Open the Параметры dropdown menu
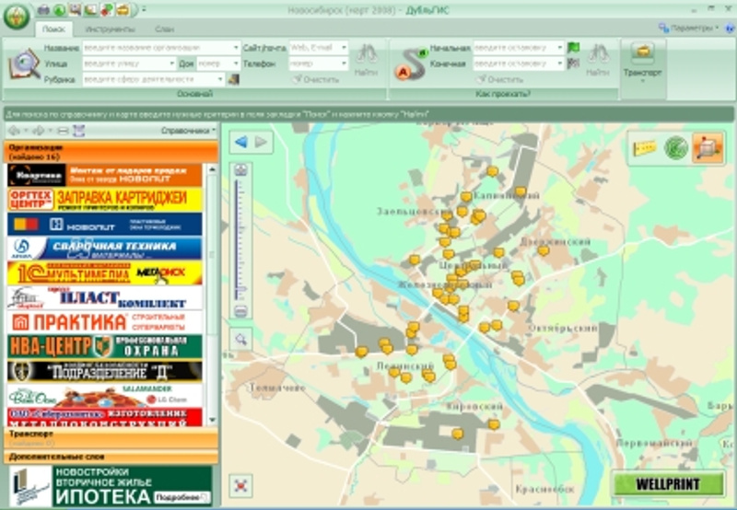737x510 pixels. [691, 28]
